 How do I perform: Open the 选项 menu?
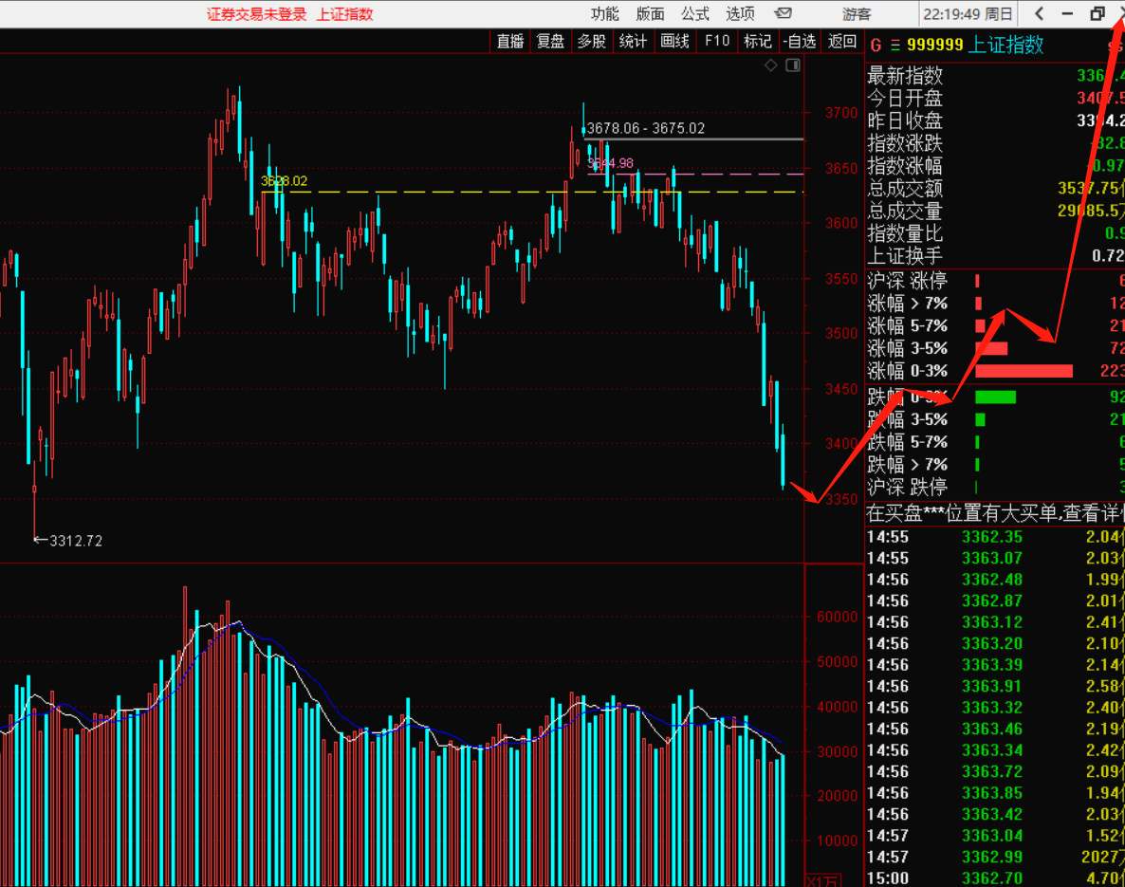pos(740,13)
